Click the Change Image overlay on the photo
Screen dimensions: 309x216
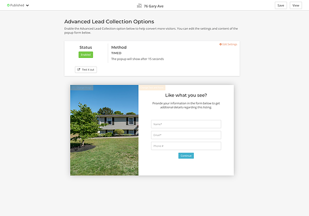pyautogui.click(x=82, y=88)
